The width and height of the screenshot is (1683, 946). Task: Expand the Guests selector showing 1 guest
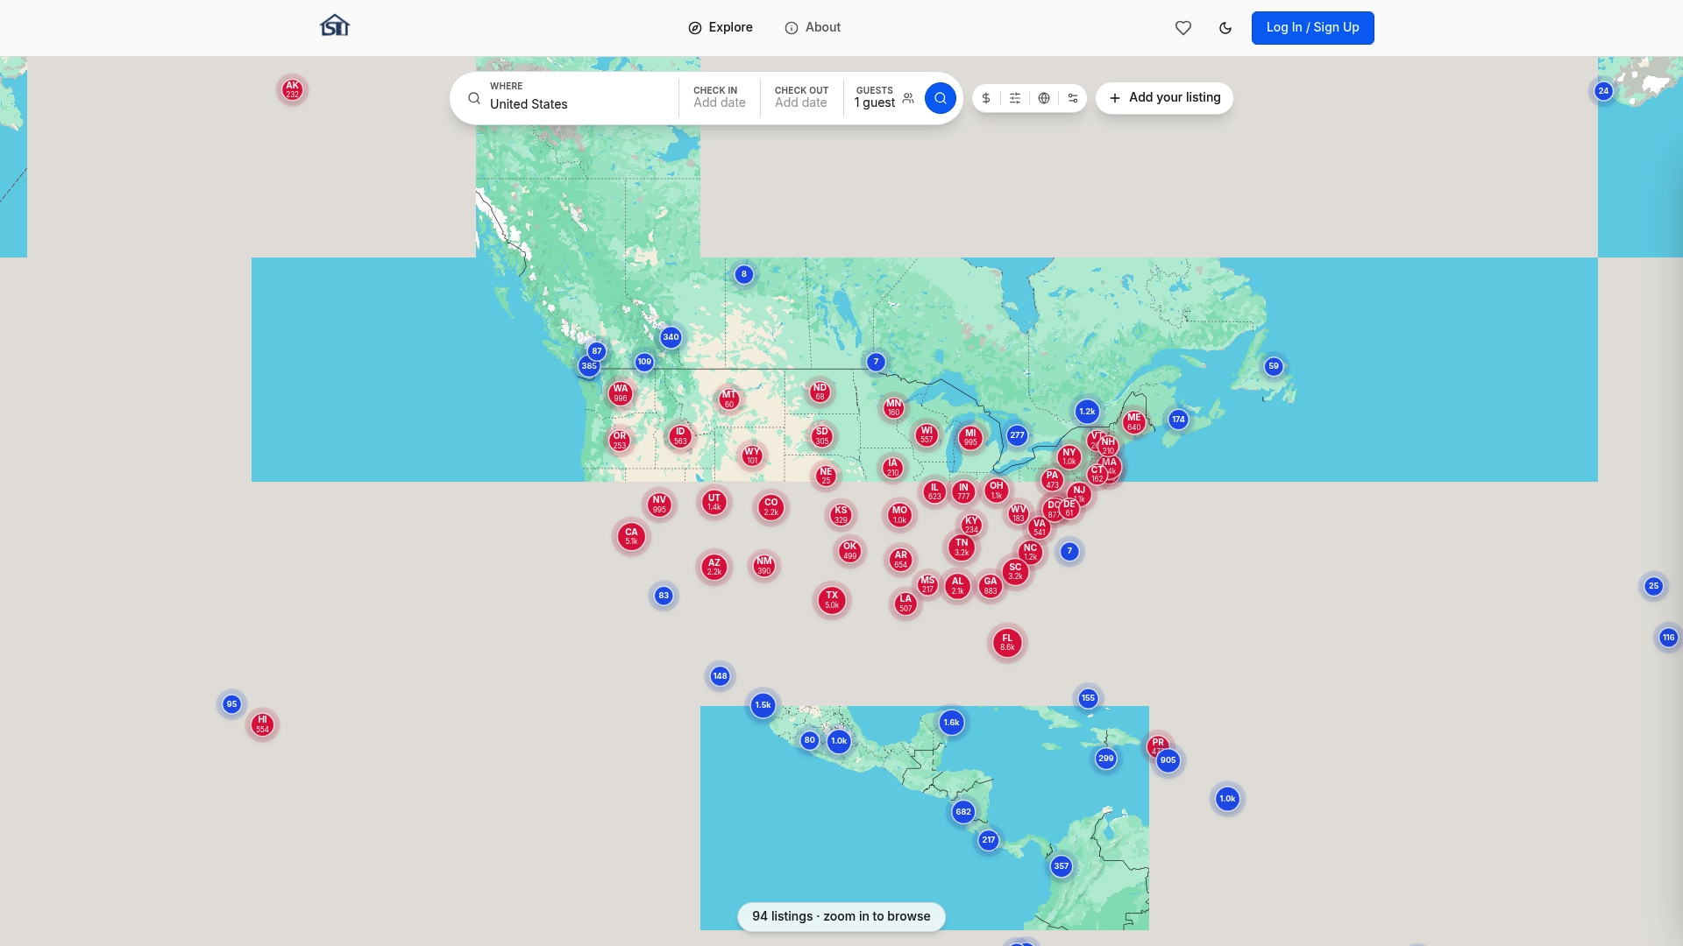tap(884, 98)
